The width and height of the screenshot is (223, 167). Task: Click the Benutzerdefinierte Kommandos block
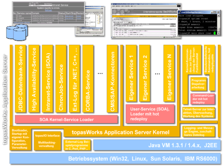coord(209,60)
